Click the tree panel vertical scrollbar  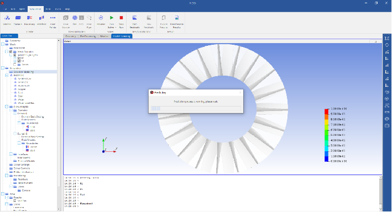click(59, 125)
